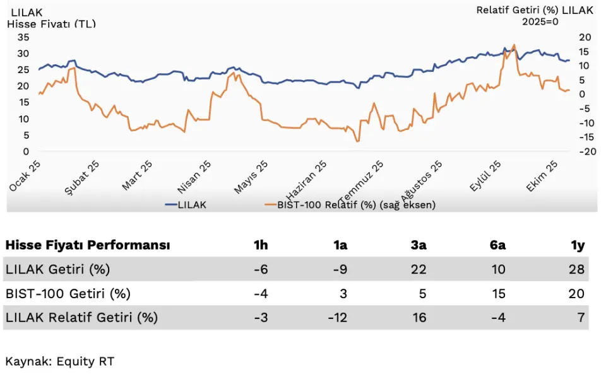Click the Hisse Fiyatı (TL) left axis title

pos(51,24)
